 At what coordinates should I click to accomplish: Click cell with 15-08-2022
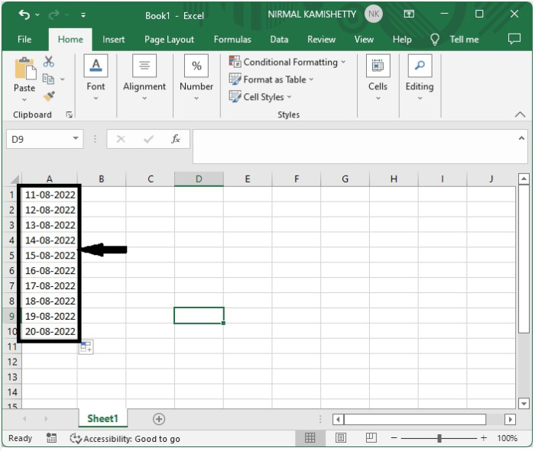50,256
